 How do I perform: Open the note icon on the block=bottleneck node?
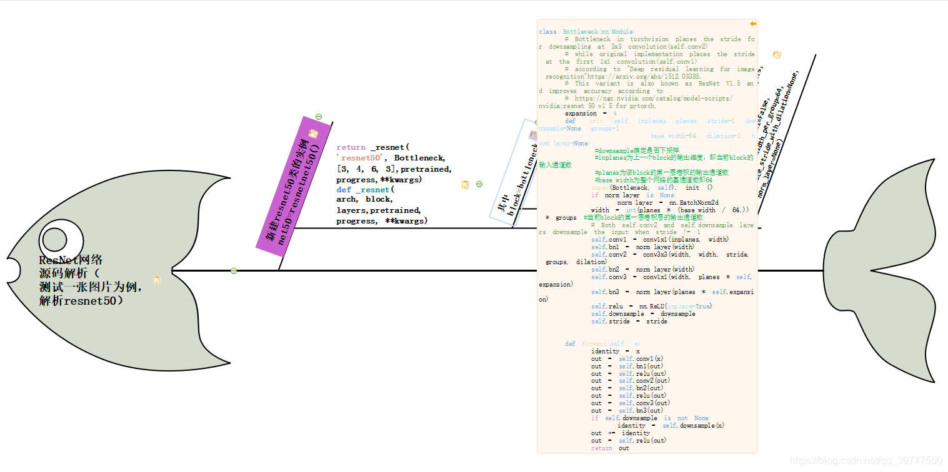[x=533, y=135]
